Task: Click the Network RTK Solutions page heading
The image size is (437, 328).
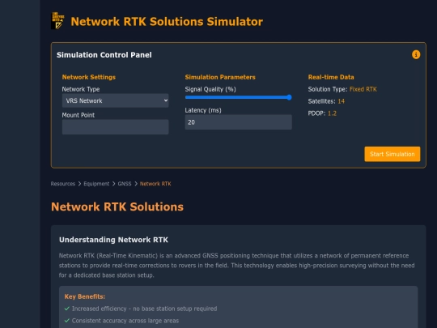Action: [117, 207]
